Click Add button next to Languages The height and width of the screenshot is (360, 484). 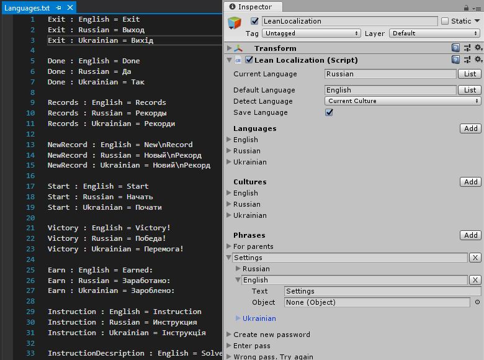(470, 128)
